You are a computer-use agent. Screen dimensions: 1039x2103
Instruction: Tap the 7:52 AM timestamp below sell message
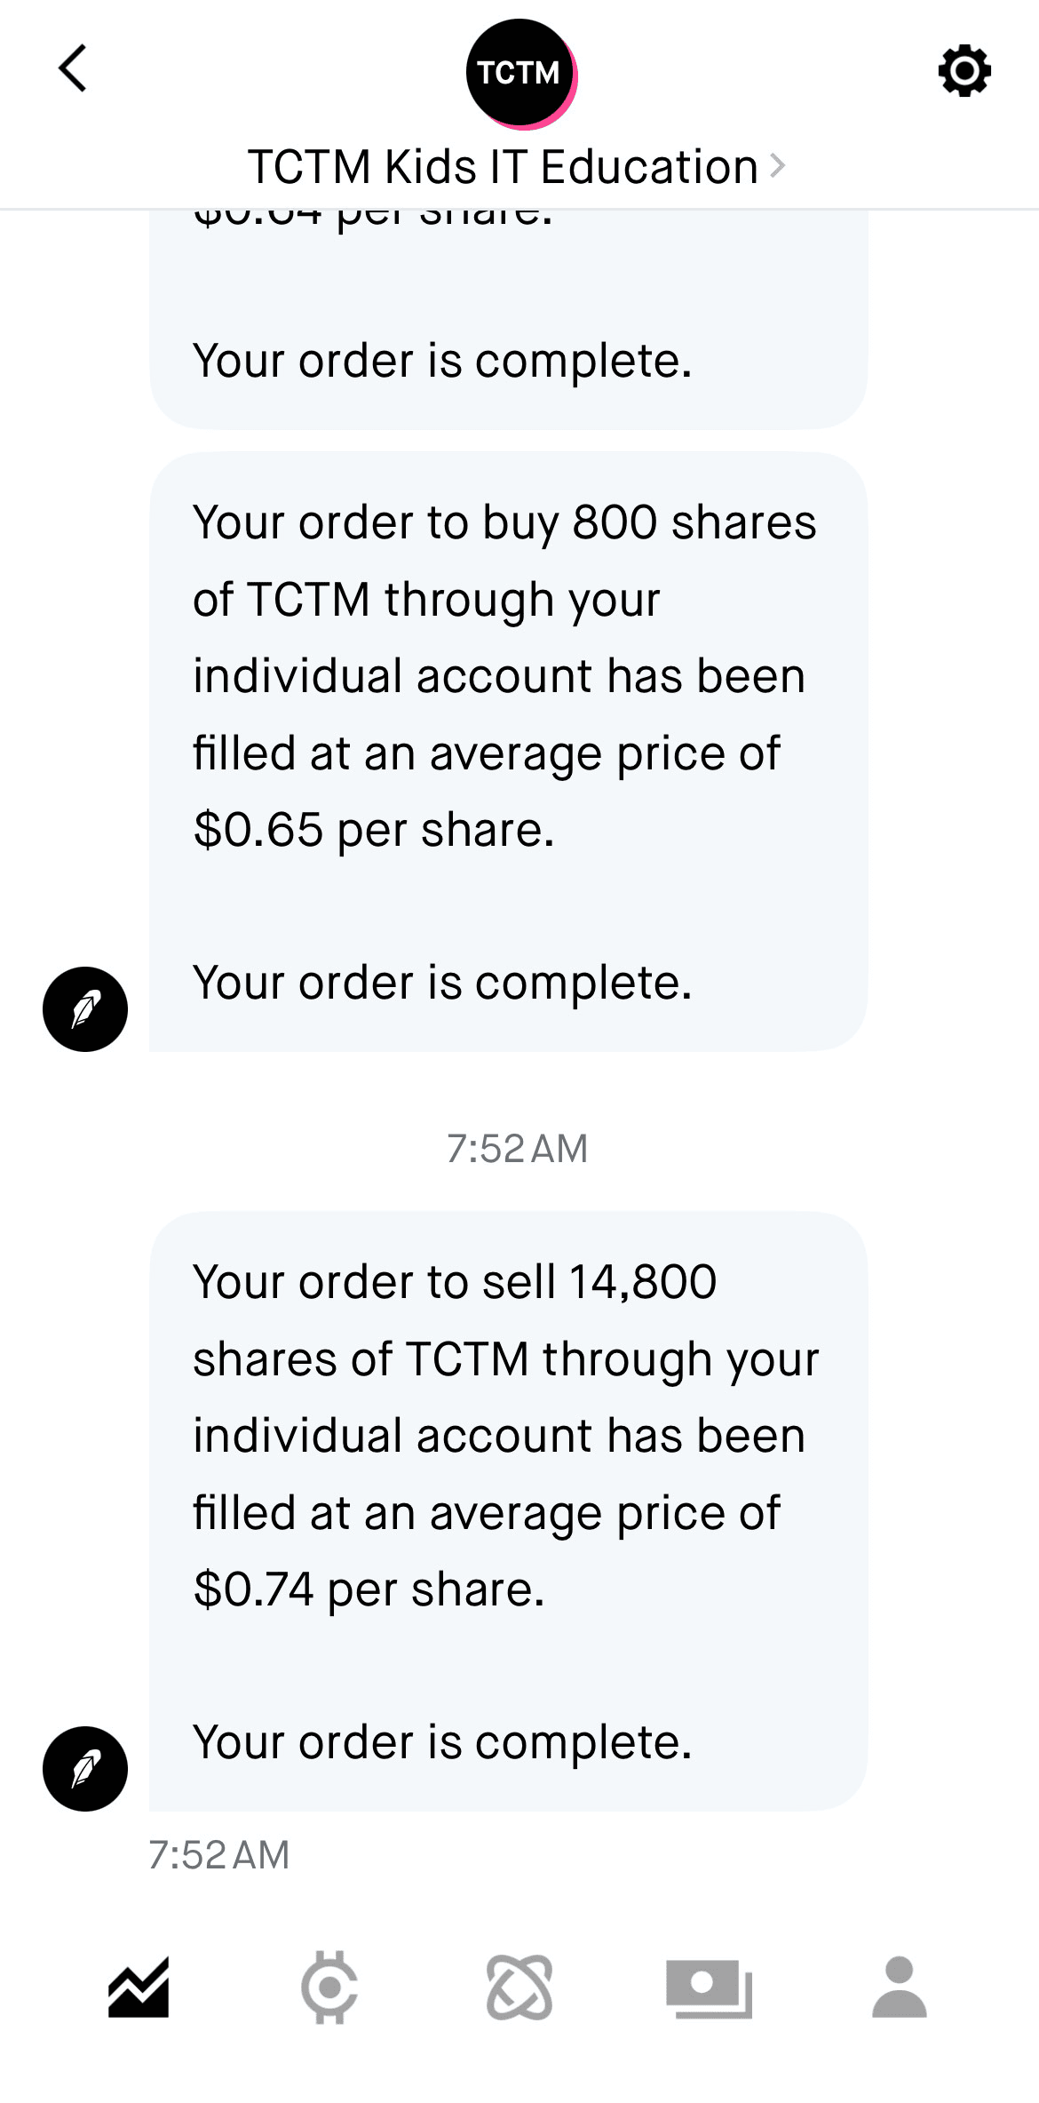[x=219, y=1855]
